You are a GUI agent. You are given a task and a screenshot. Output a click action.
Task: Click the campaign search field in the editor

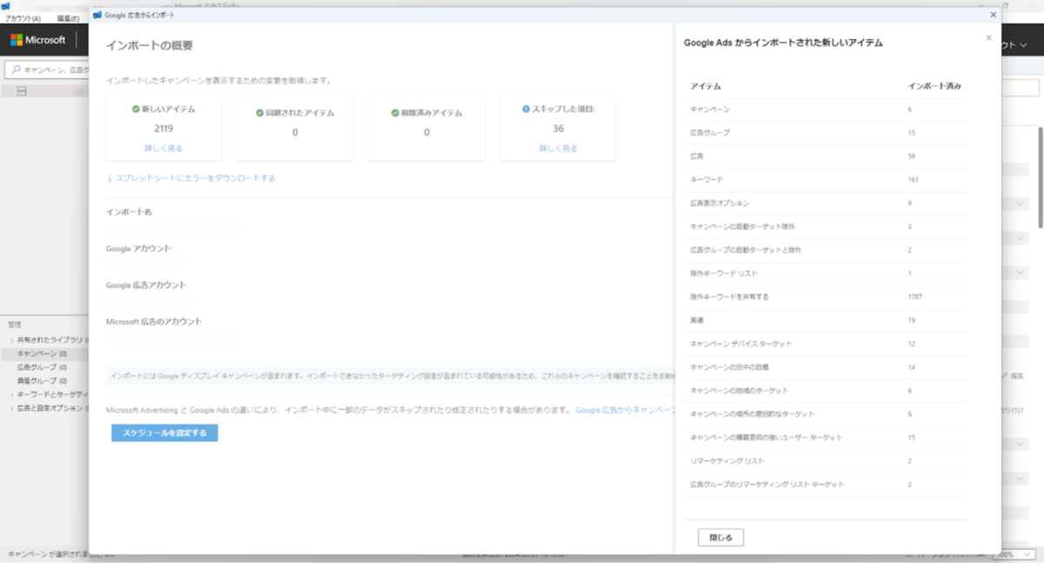point(49,70)
